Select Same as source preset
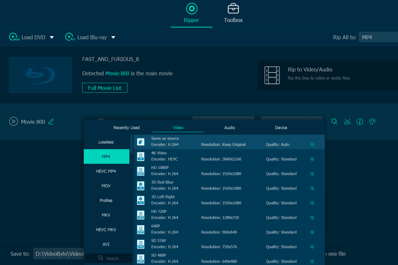The width and height of the screenshot is (398, 265). click(229, 142)
